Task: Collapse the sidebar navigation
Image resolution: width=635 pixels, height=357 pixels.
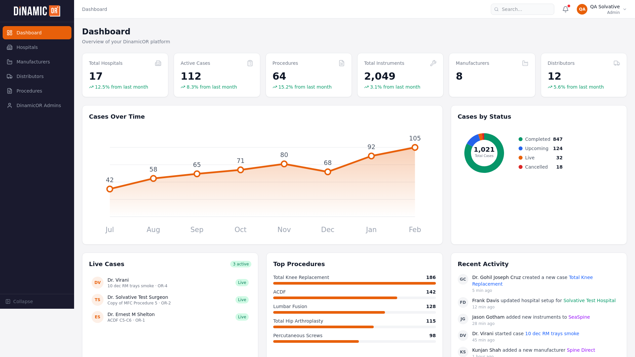Action: point(19,301)
